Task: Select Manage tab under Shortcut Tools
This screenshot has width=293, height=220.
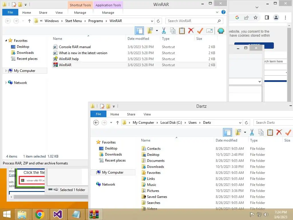Action: (80, 13)
